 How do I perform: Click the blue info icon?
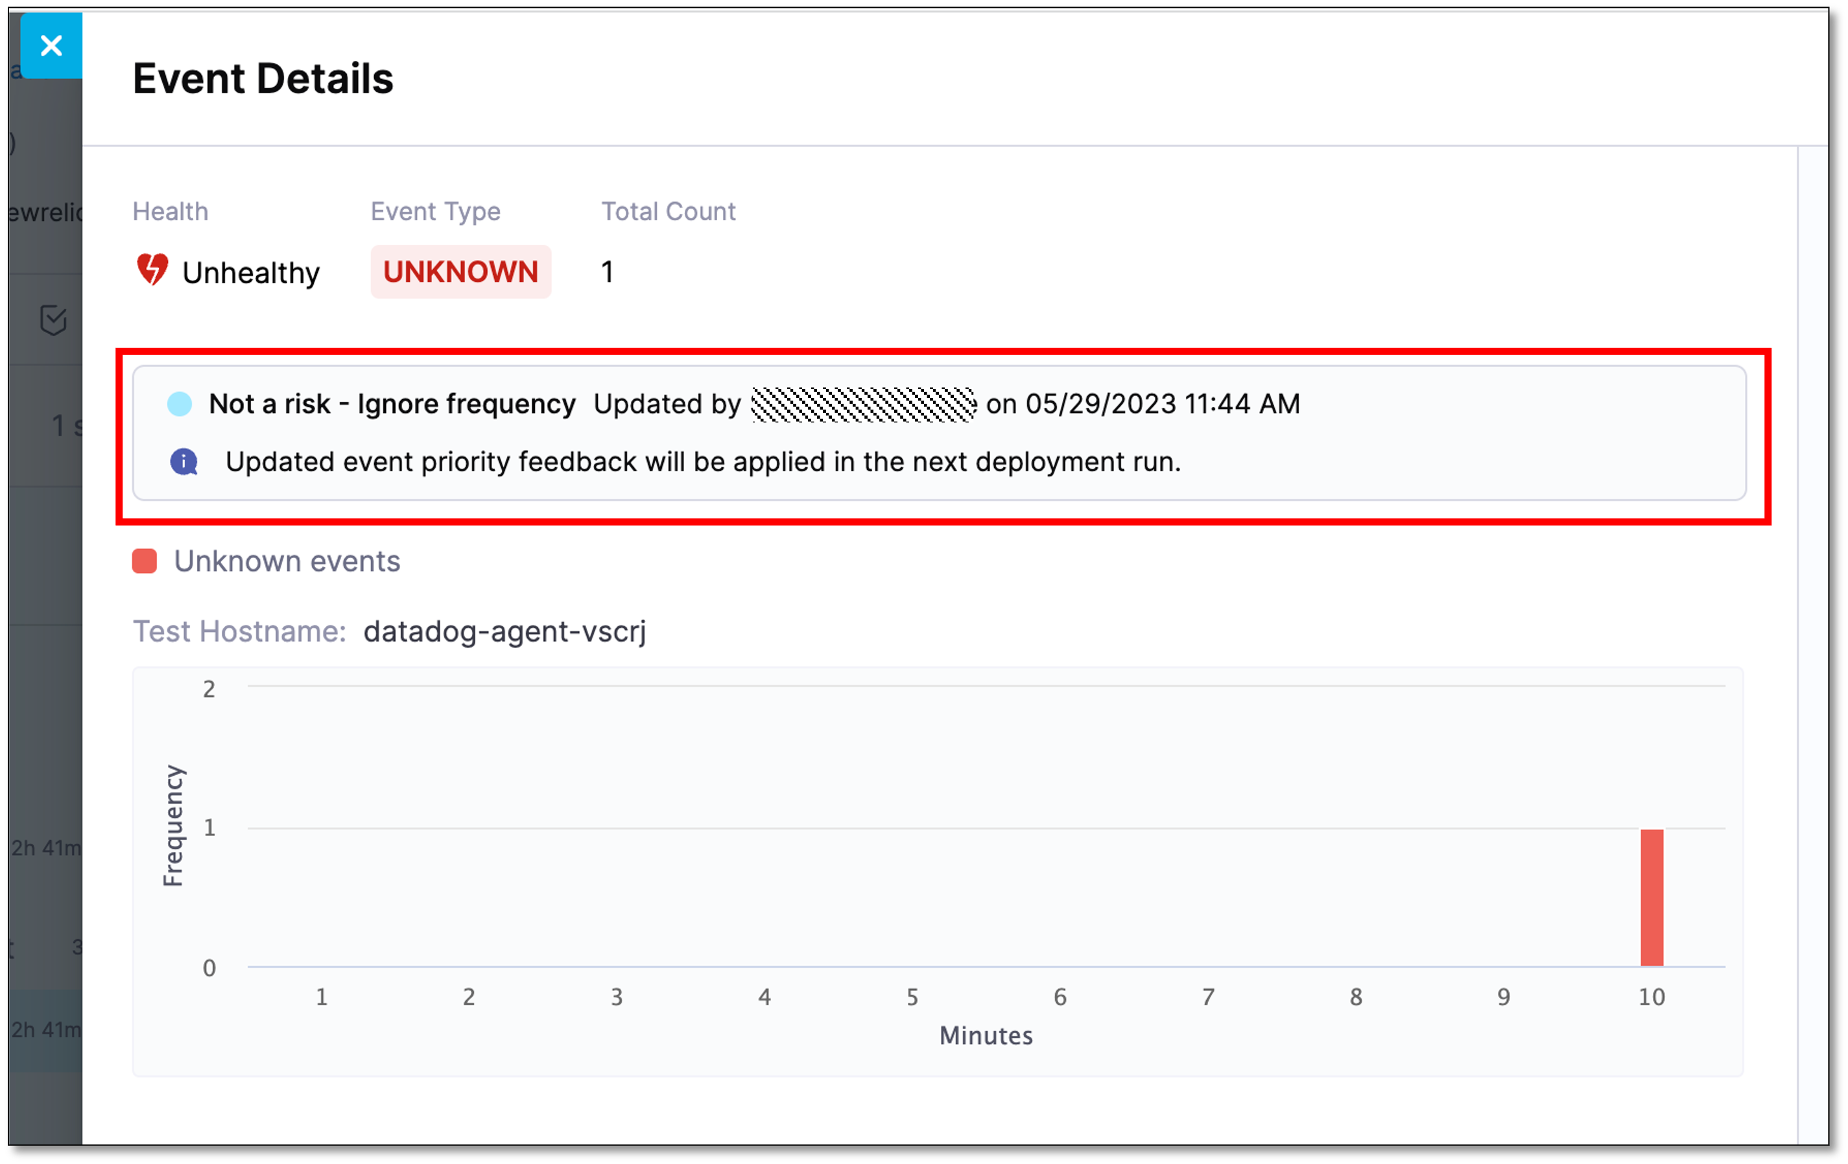click(184, 462)
